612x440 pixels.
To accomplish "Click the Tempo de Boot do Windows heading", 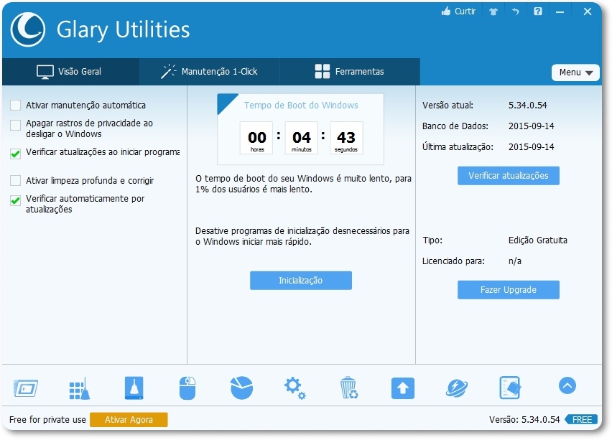I will [x=301, y=106].
